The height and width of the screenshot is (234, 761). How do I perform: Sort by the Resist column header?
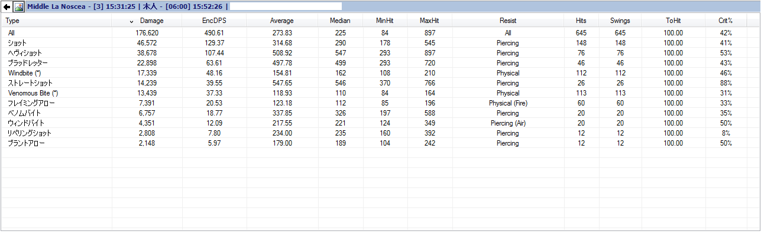(508, 21)
